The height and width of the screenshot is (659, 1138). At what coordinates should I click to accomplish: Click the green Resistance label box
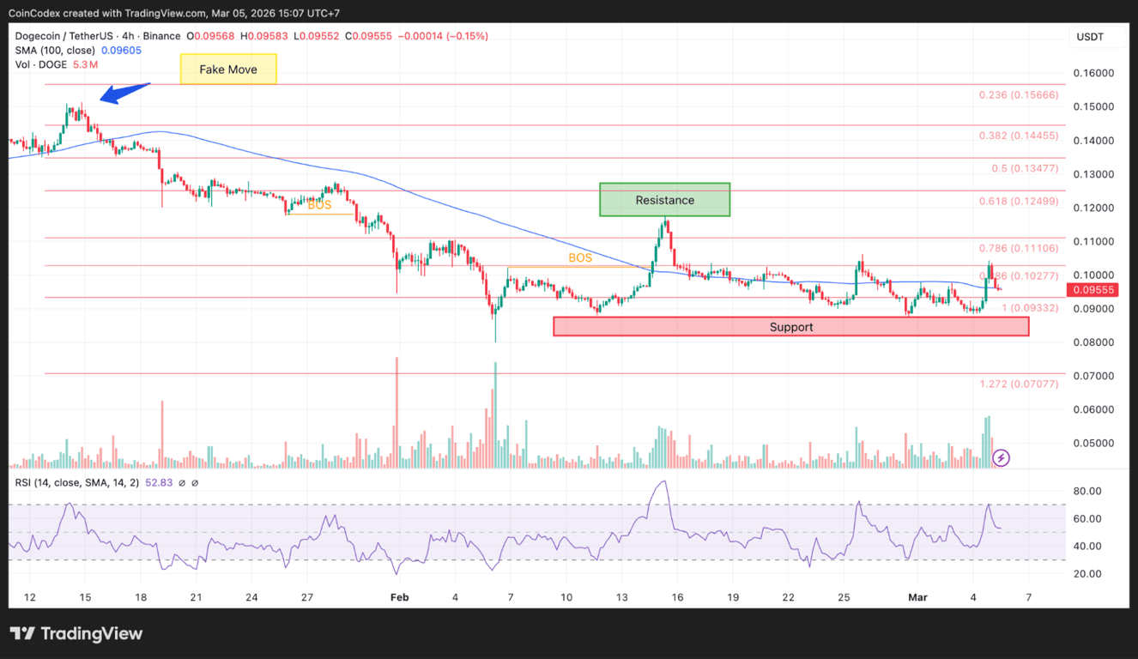coord(664,200)
